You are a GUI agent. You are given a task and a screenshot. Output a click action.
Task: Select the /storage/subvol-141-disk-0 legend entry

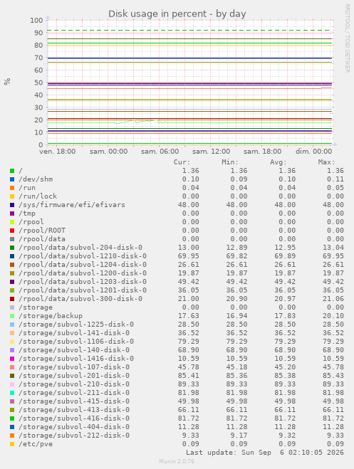coord(74,333)
